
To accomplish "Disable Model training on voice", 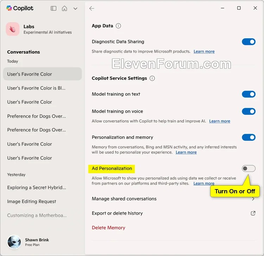I will 249,111.
